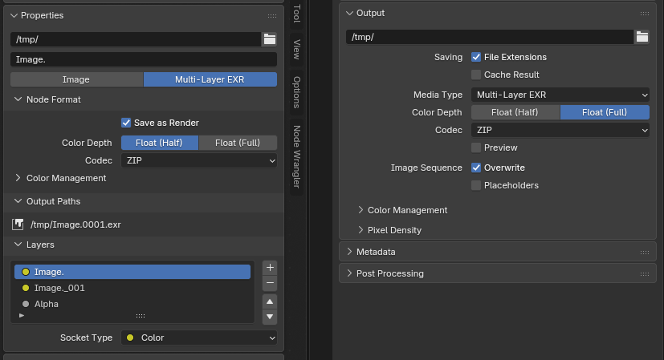
Task: Choose Float (Full) in Output panel
Action: tap(605, 112)
